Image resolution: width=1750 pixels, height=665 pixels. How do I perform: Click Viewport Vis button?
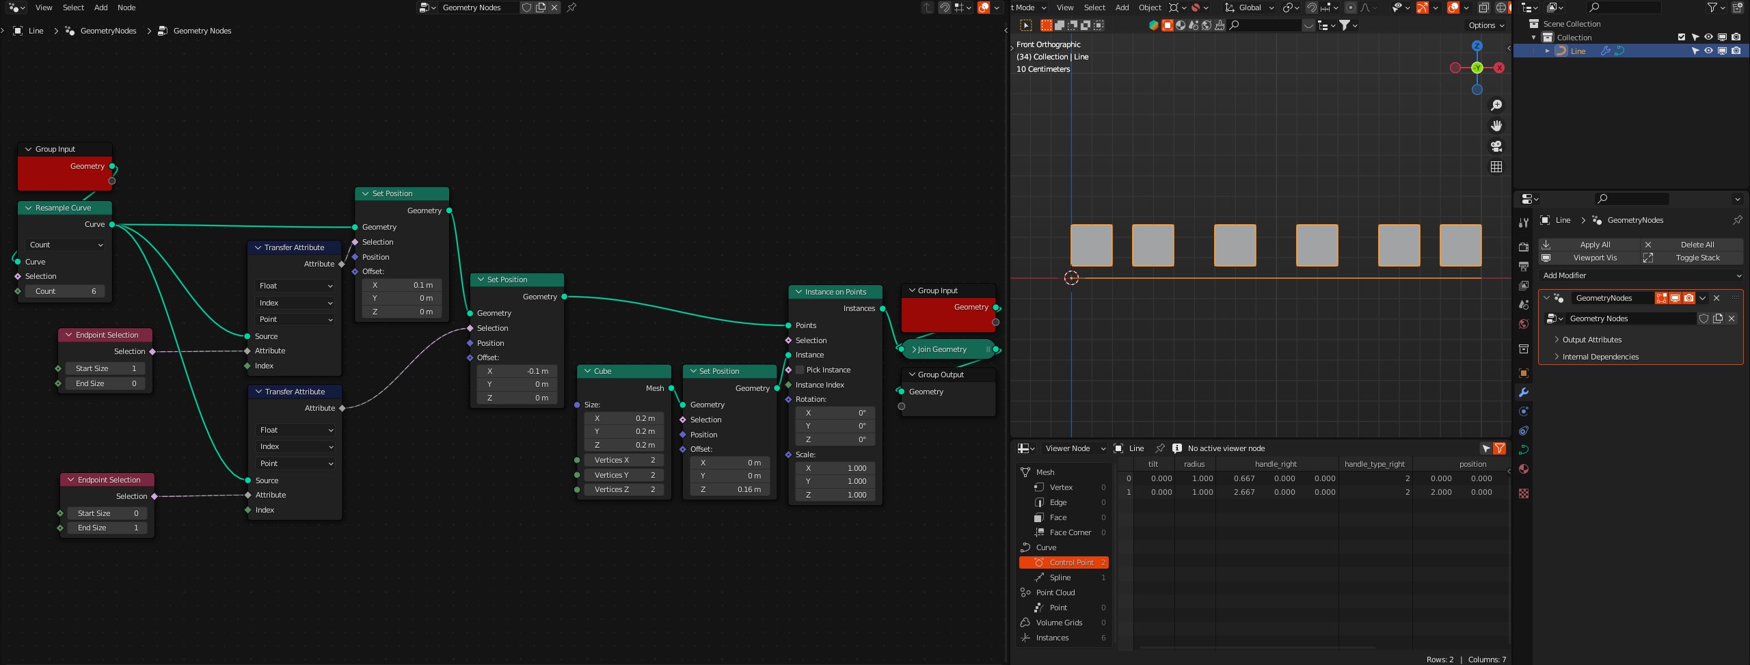[x=1589, y=258]
